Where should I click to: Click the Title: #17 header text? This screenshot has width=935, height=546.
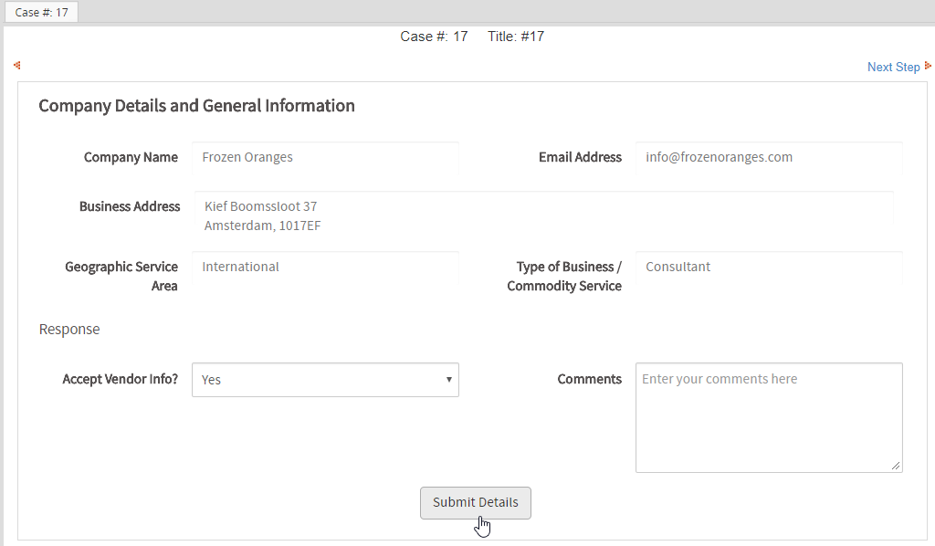point(516,37)
